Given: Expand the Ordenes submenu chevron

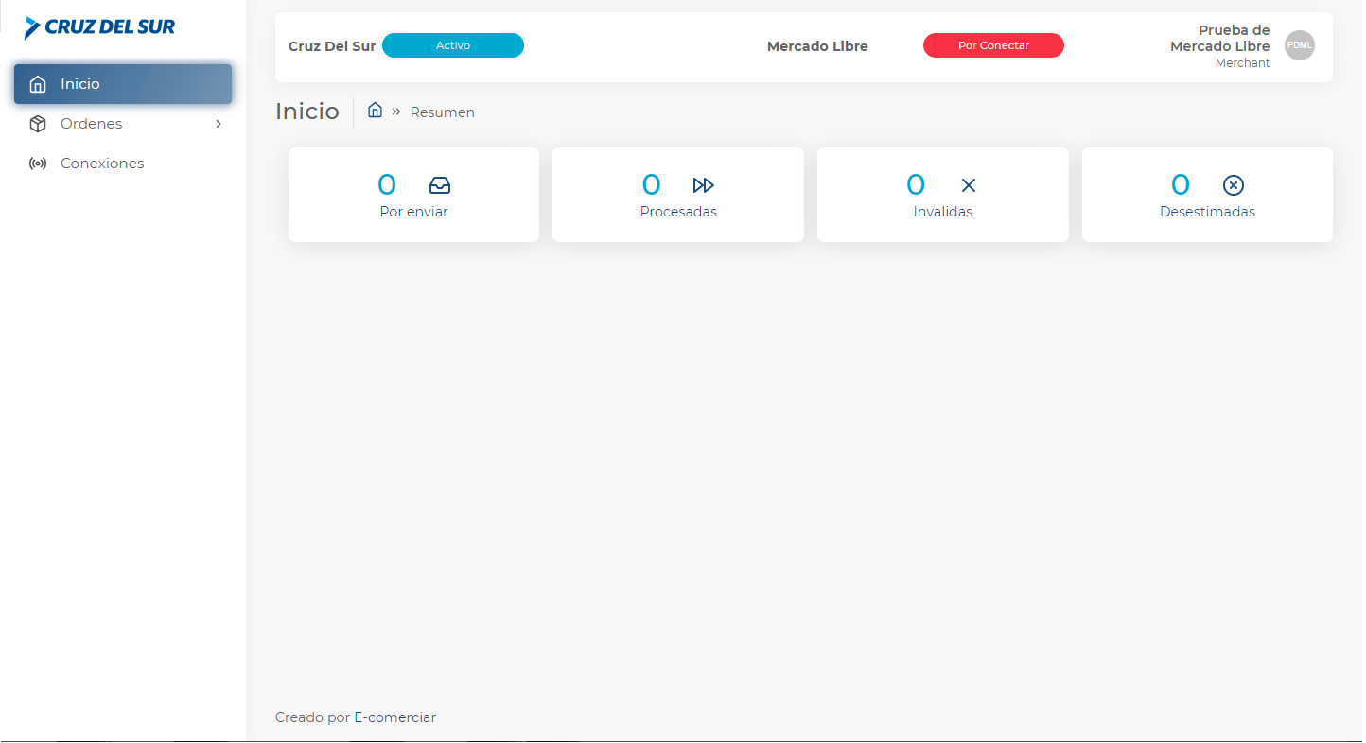Looking at the screenshot, I should click(219, 124).
